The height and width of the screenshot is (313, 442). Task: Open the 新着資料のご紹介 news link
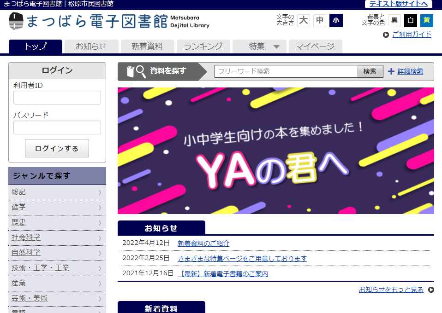tap(203, 243)
